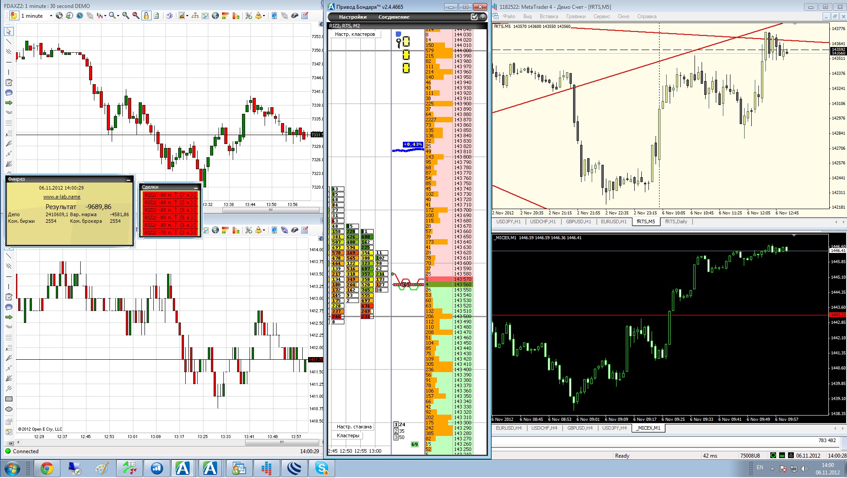
Task: Click the zoom in magnifier in FDAXZ2 chart toolbar
Action: click(x=126, y=16)
